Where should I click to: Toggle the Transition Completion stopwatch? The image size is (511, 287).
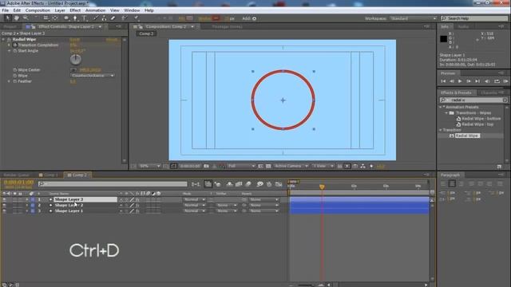pyautogui.click(x=14, y=45)
